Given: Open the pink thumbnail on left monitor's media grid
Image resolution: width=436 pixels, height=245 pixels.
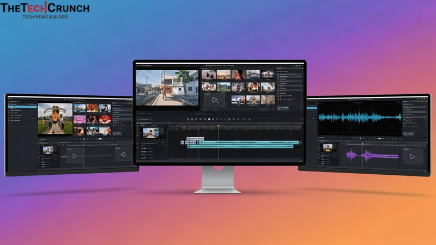Looking at the screenshot, I should coord(80,119).
